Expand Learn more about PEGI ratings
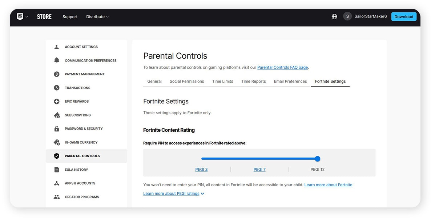The height and width of the screenshot is (218, 431). coord(171,194)
